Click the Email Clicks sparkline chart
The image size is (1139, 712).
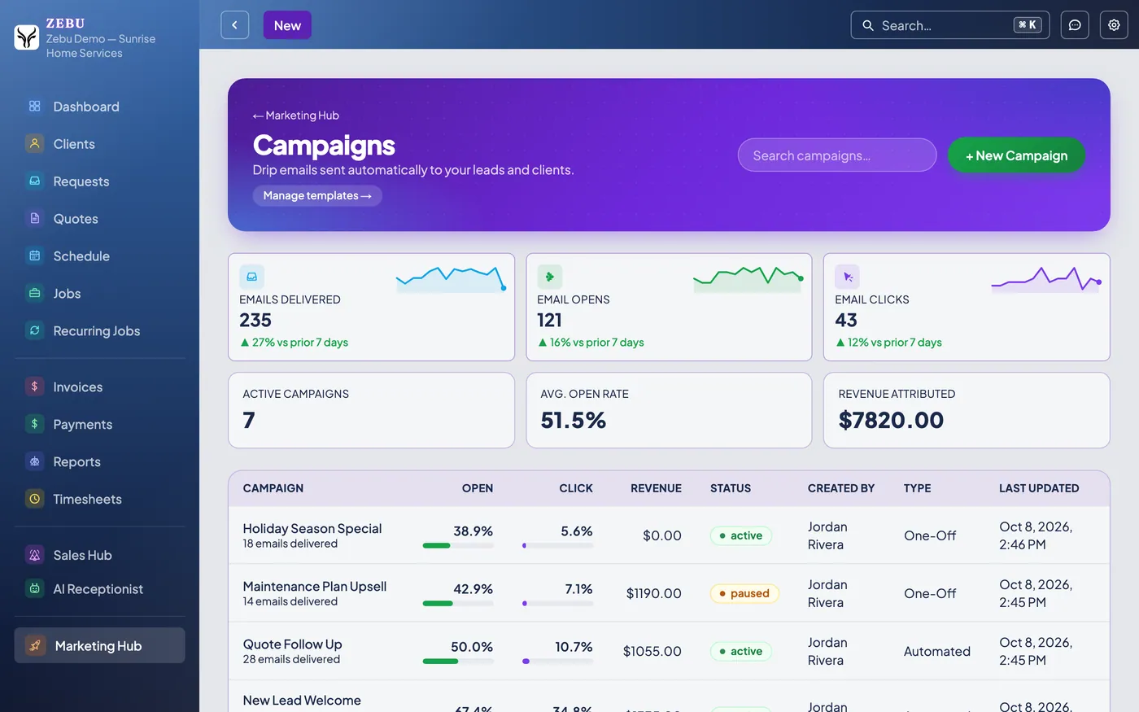tap(1046, 278)
